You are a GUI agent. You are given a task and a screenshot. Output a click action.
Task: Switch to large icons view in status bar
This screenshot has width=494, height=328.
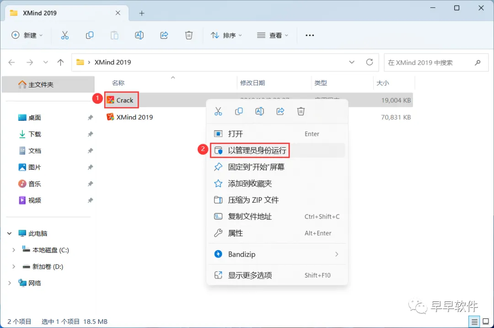pos(486,322)
